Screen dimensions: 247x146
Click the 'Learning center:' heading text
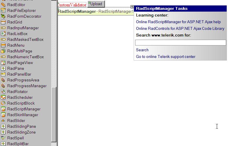tap(152, 15)
